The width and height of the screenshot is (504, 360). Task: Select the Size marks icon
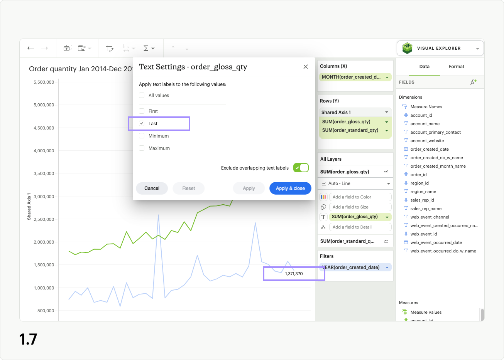click(x=323, y=207)
